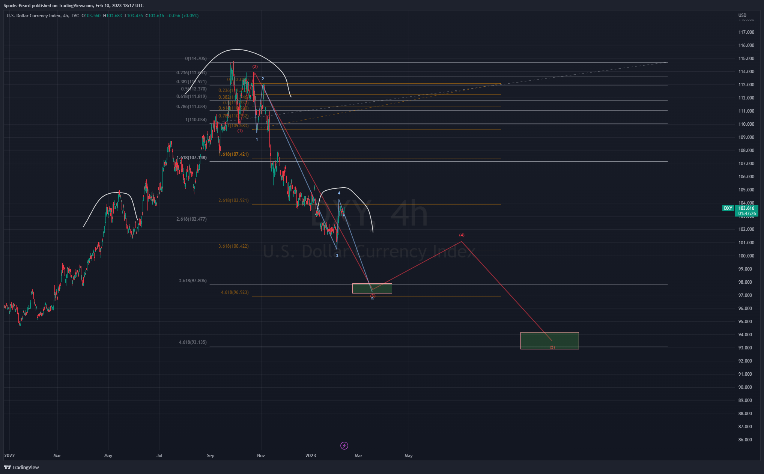Select the Fib label 0(114.705)
The height and width of the screenshot is (474, 764).
click(196, 59)
